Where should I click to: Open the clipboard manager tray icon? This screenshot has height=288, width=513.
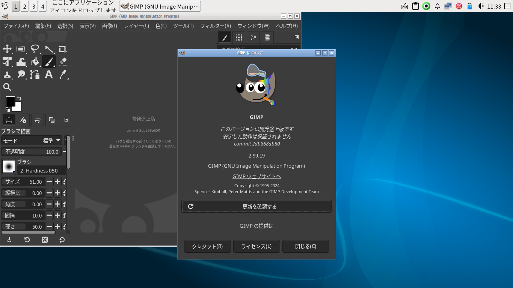415,6
